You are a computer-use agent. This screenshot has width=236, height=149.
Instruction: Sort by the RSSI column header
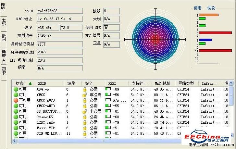117,83
